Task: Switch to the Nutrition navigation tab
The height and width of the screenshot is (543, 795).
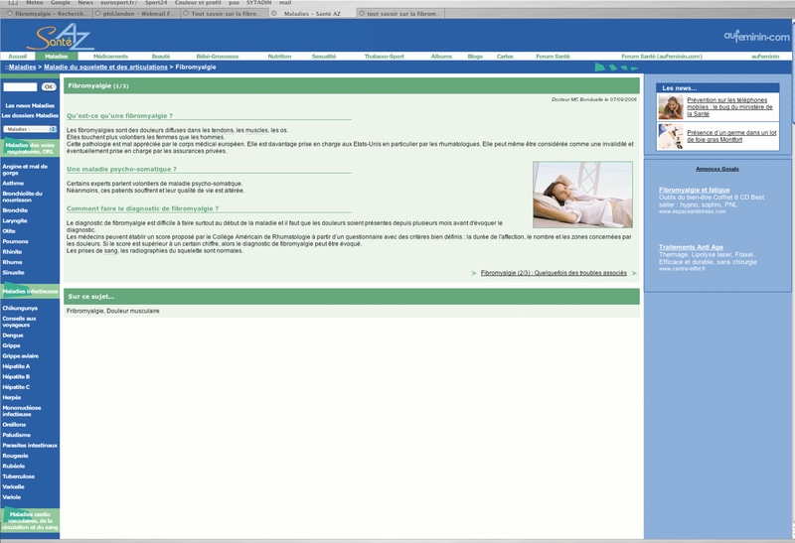Action: [x=279, y=57]
